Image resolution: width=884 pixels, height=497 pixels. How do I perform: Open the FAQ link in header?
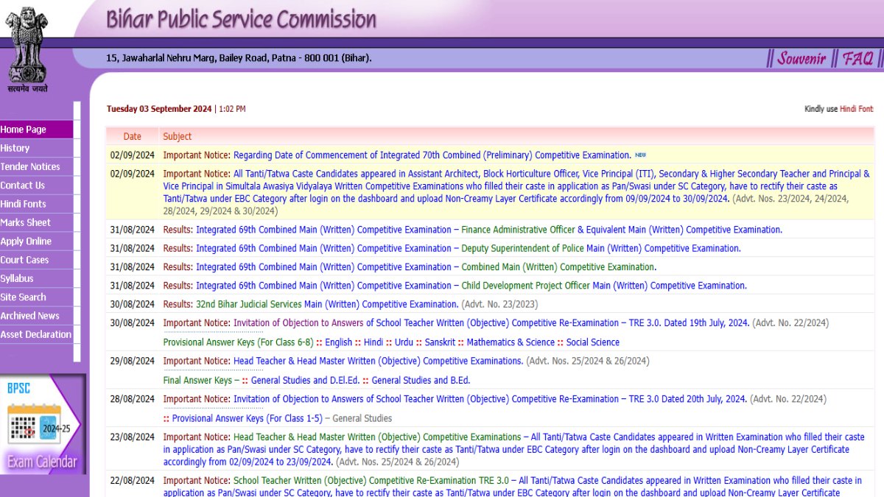(857, 58)
